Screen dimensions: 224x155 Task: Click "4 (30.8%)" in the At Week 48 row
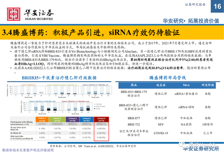tap(101, 133)
